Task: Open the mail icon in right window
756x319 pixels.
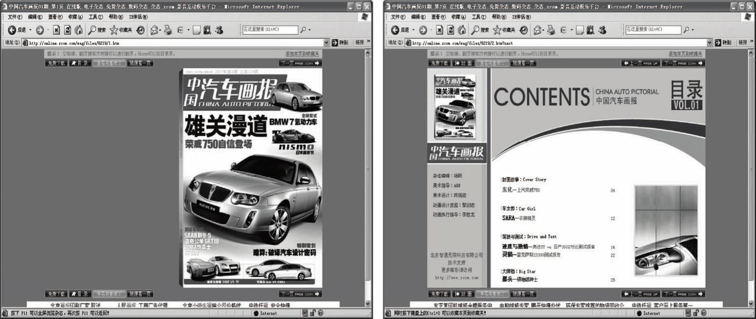Action: 537,30
